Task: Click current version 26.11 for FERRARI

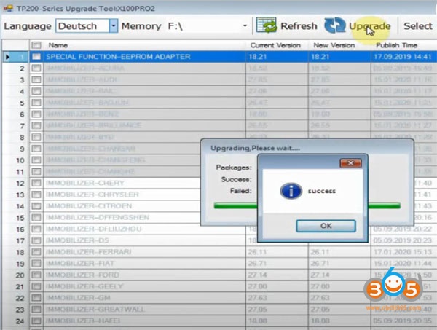Action: [257, 252]
